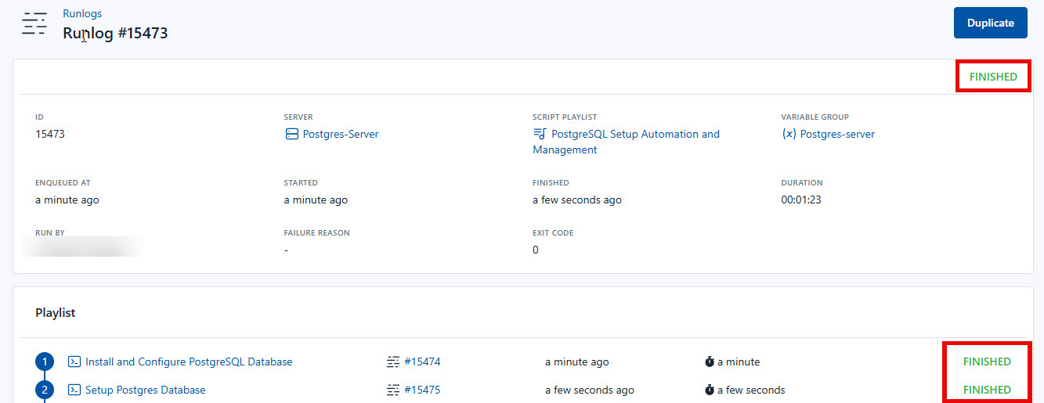Open Install and Configure PostgreSQL Database script
Viewport: 1044px width, 403px height.
coord(189,362)
